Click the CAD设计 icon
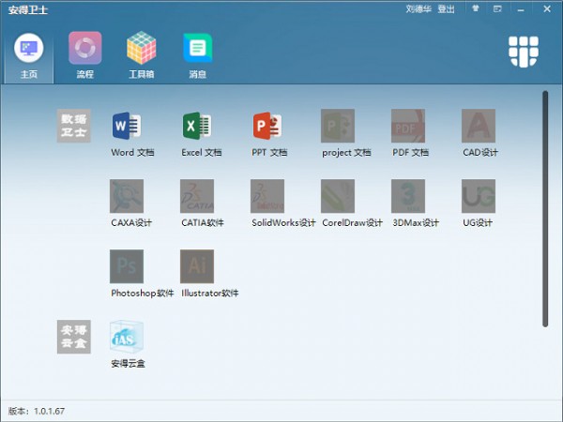 479,126
